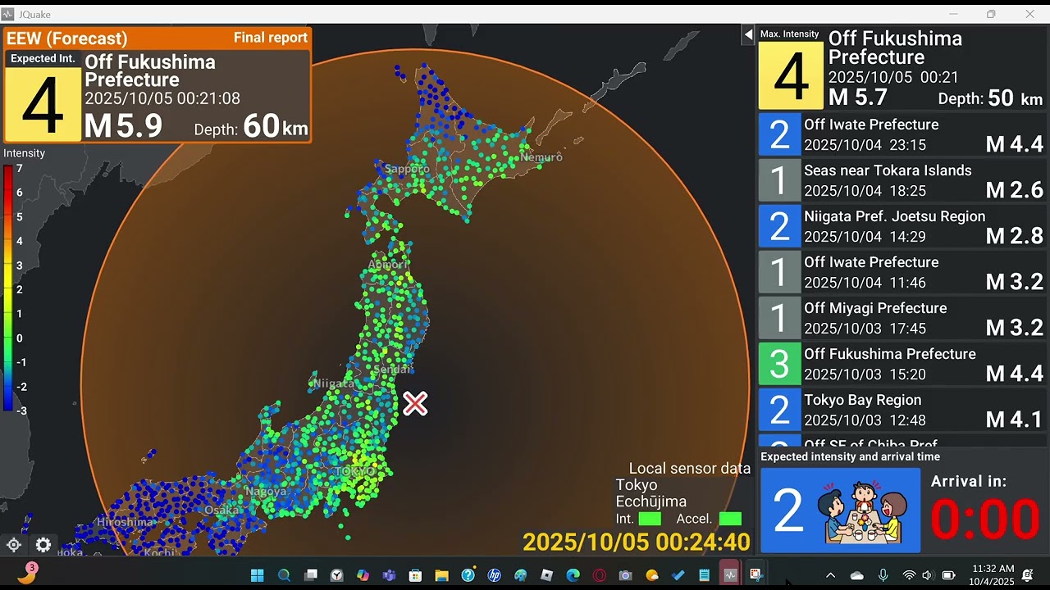Open the HP app on taskbar
This screenshot has height=590, width=1050.
point(494,575)
